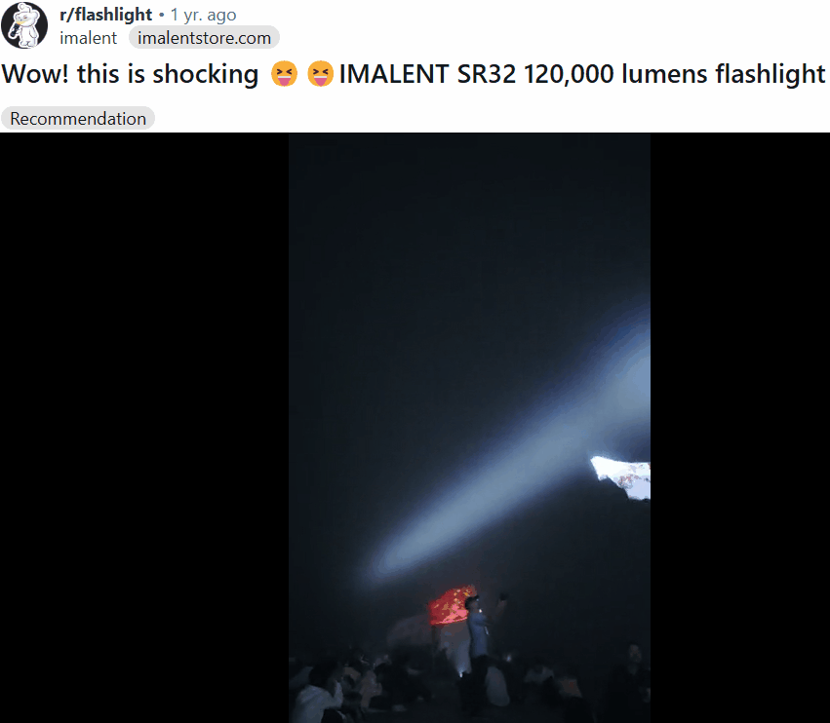
Task: Click the Recommendation post flair
Action: pos(78,118)
